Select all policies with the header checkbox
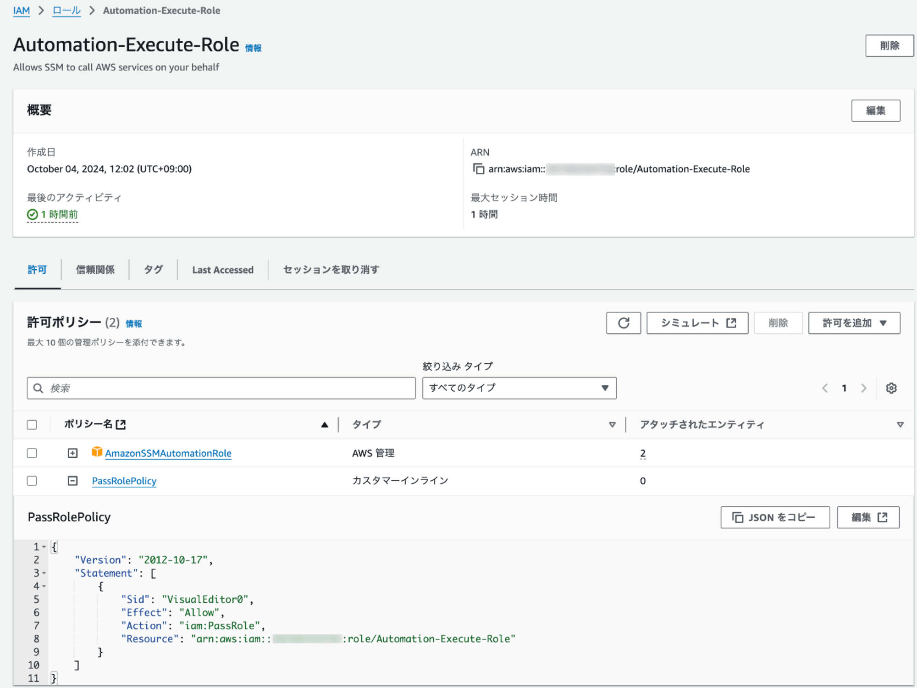 (x=32, y=425)
